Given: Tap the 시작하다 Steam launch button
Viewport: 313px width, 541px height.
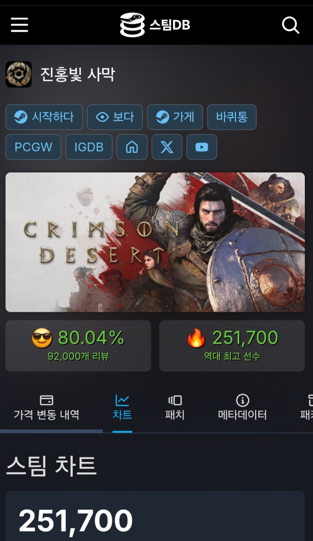Looking at the screenshot, I should [x=44, y=117].
